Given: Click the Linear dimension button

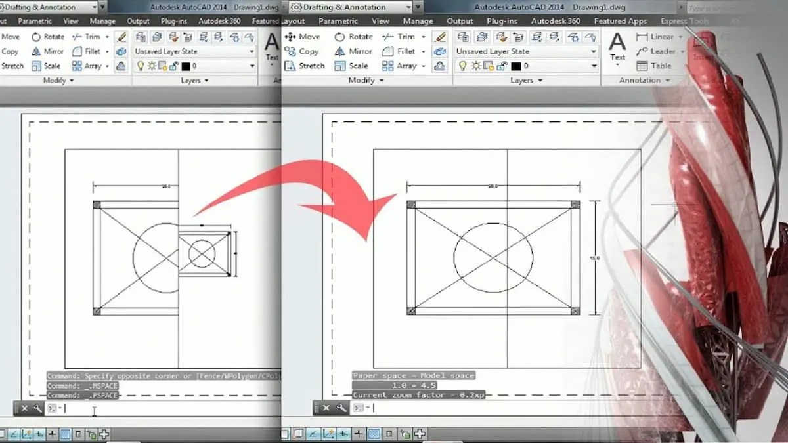Looking at the screenshot, I should coord(658,36).
